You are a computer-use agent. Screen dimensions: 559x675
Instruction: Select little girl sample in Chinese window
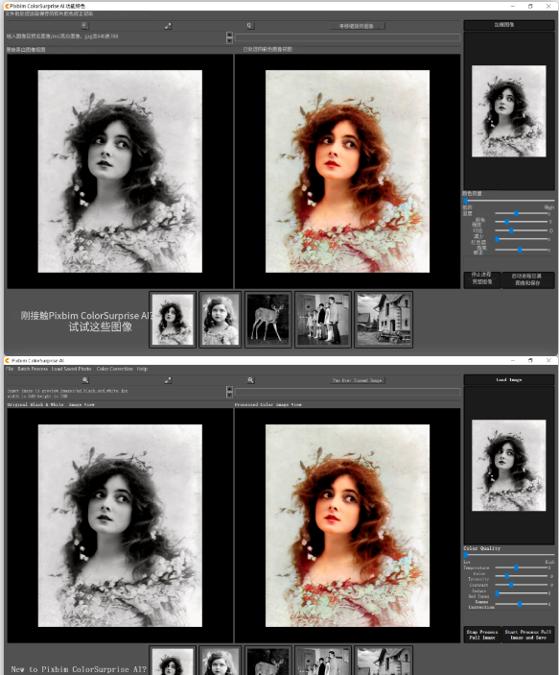tap(220, 320)
